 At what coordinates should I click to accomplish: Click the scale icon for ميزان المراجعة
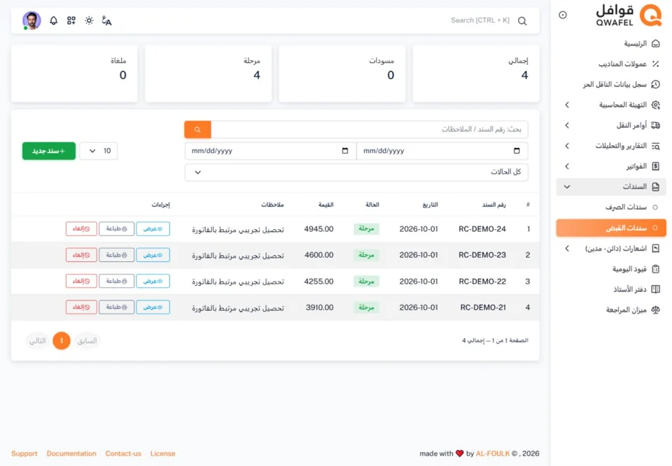click(655, 310)
